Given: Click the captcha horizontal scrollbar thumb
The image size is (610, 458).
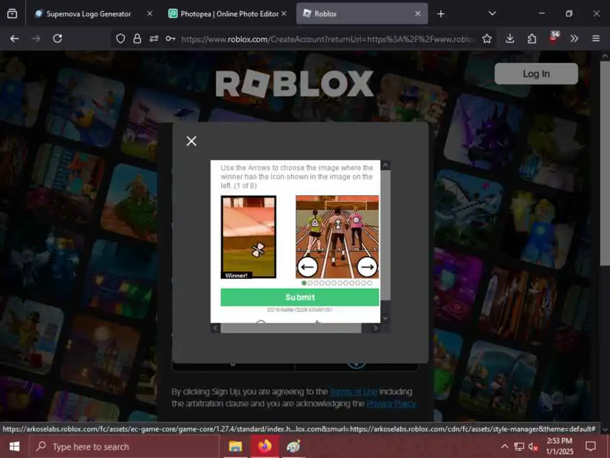Looking at the screenshot, I should click(x=291, y=329).
